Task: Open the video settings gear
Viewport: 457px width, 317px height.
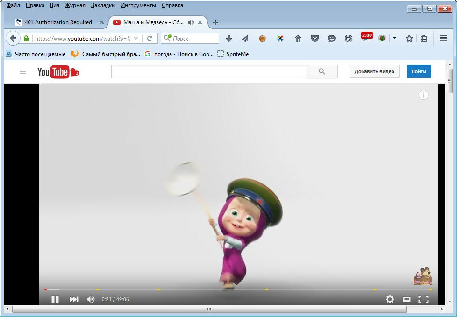Action: (x=390, y=299)
